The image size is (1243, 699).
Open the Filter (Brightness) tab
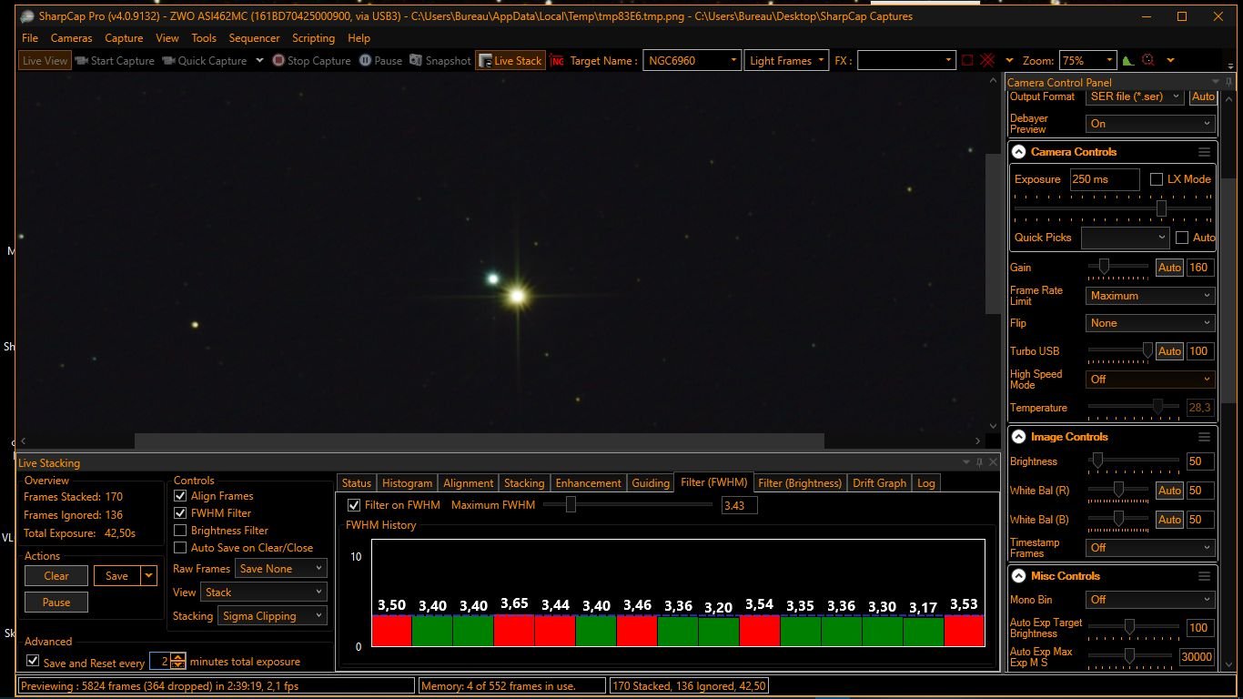[800, 483]
